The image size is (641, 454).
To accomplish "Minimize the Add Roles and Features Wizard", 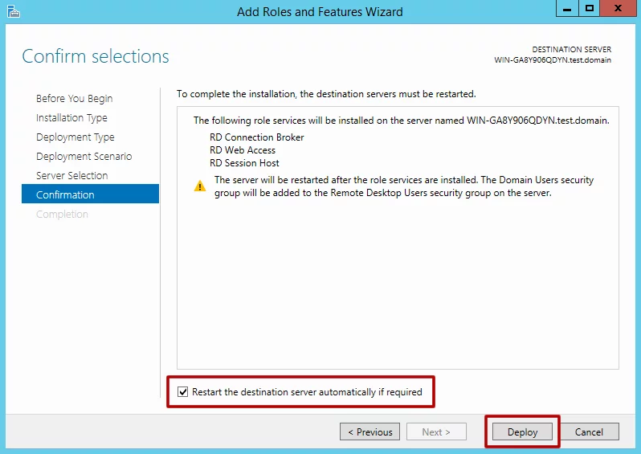I will 565,9.
